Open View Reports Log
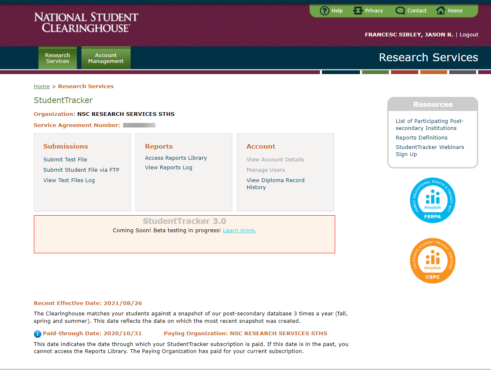Screen dimensions: 491x370 [x=169, y=168]
